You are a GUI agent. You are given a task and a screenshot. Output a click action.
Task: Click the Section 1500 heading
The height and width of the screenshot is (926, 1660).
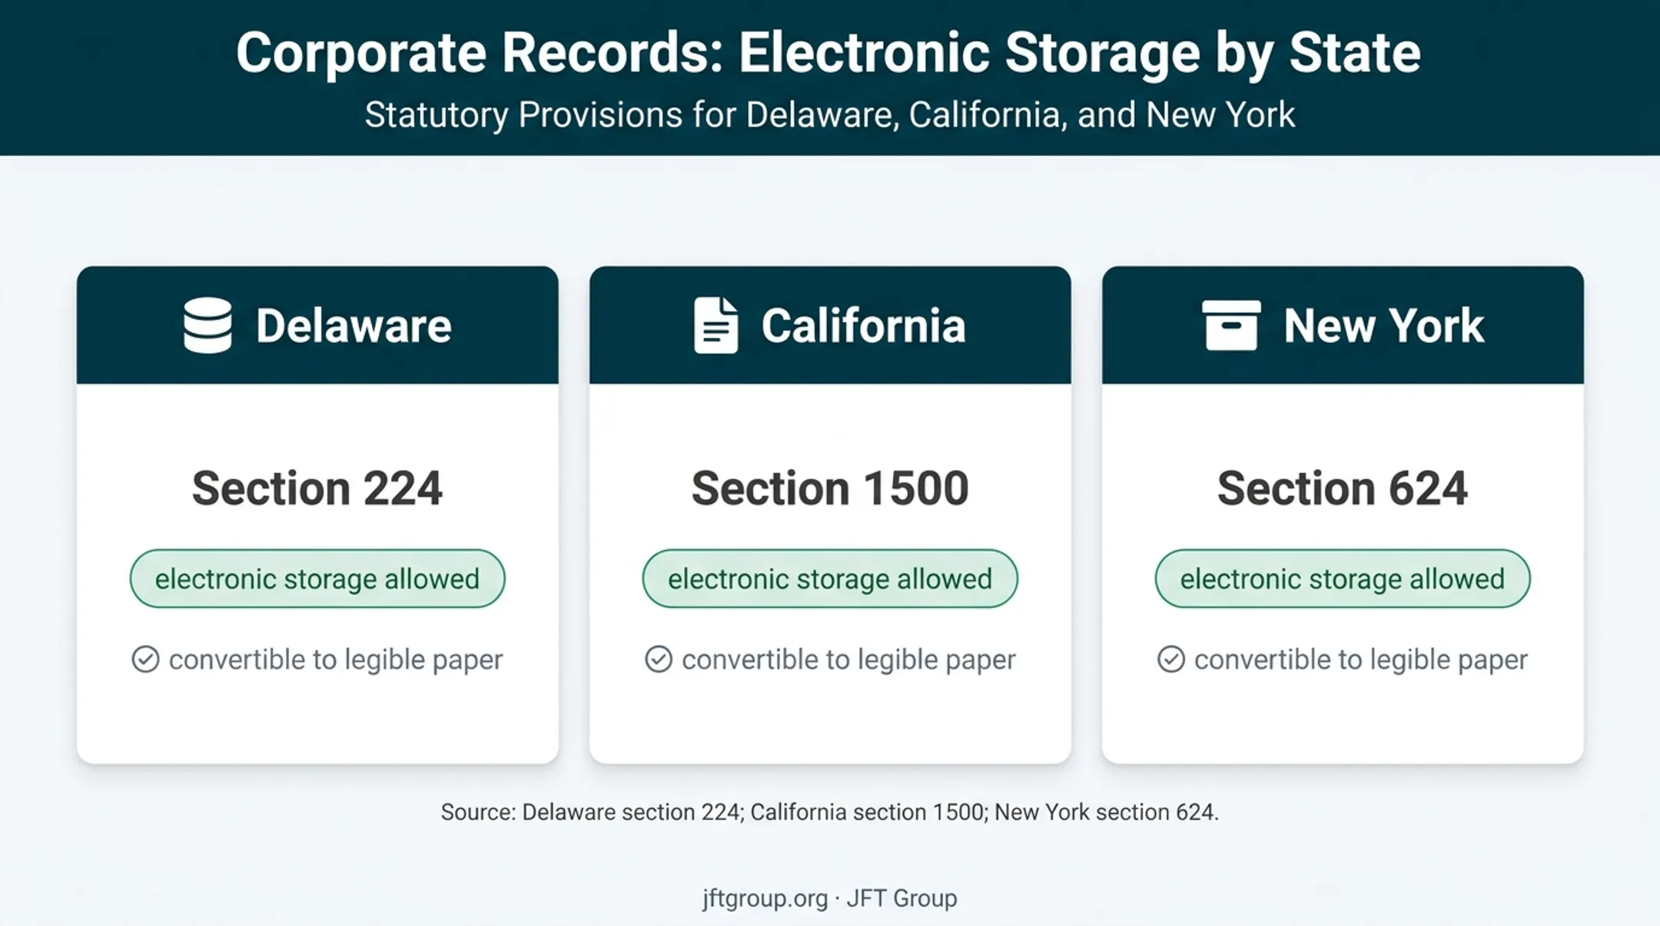(830, 488)
